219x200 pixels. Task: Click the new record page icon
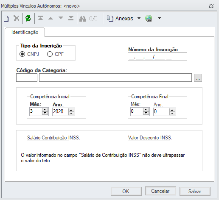(6, 19)
